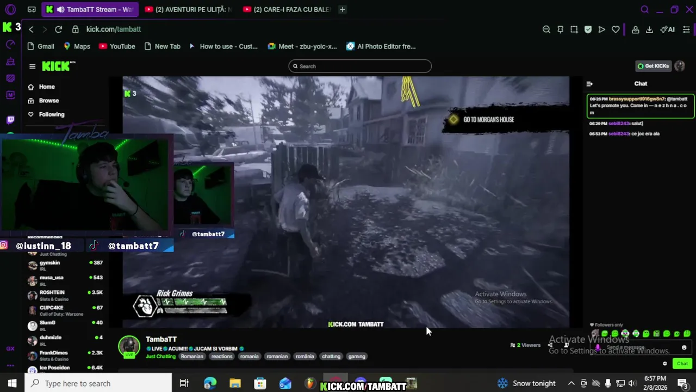The height and width of the screenshot is (392, 696).
Task: Bookmark page with the heart icon
Action: pos(616,29)
